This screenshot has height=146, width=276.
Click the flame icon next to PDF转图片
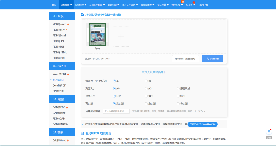click(67, 30)
